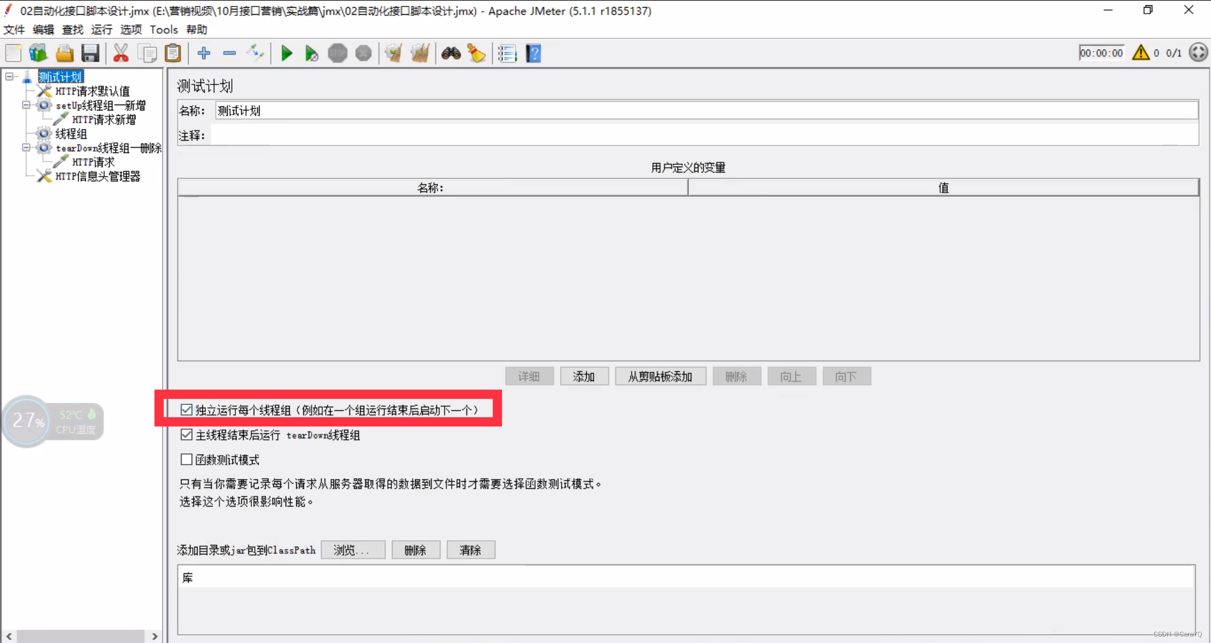The height and width of the screenshot is (643, 1211).
Task: Select HTTP请求默认值 tree item
Action: 93,91
